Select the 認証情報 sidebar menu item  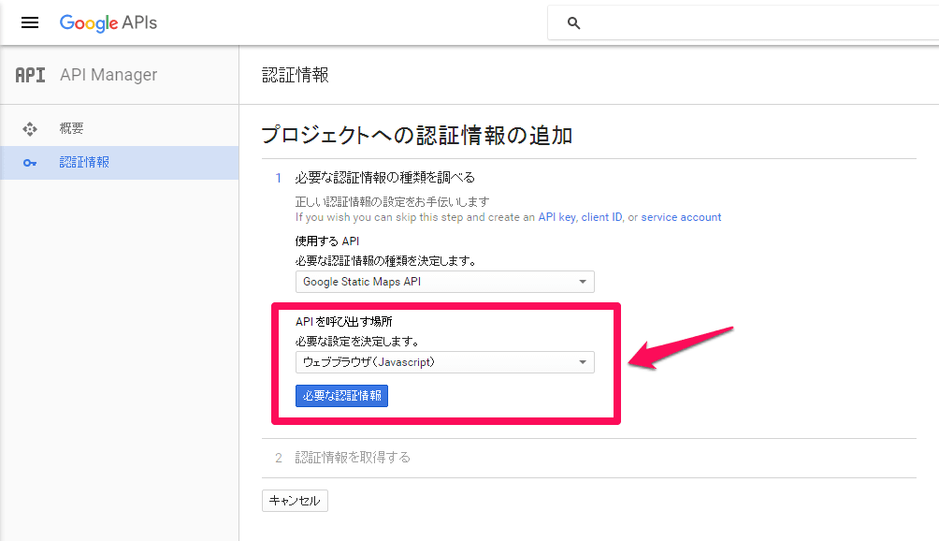pos(84,163)
